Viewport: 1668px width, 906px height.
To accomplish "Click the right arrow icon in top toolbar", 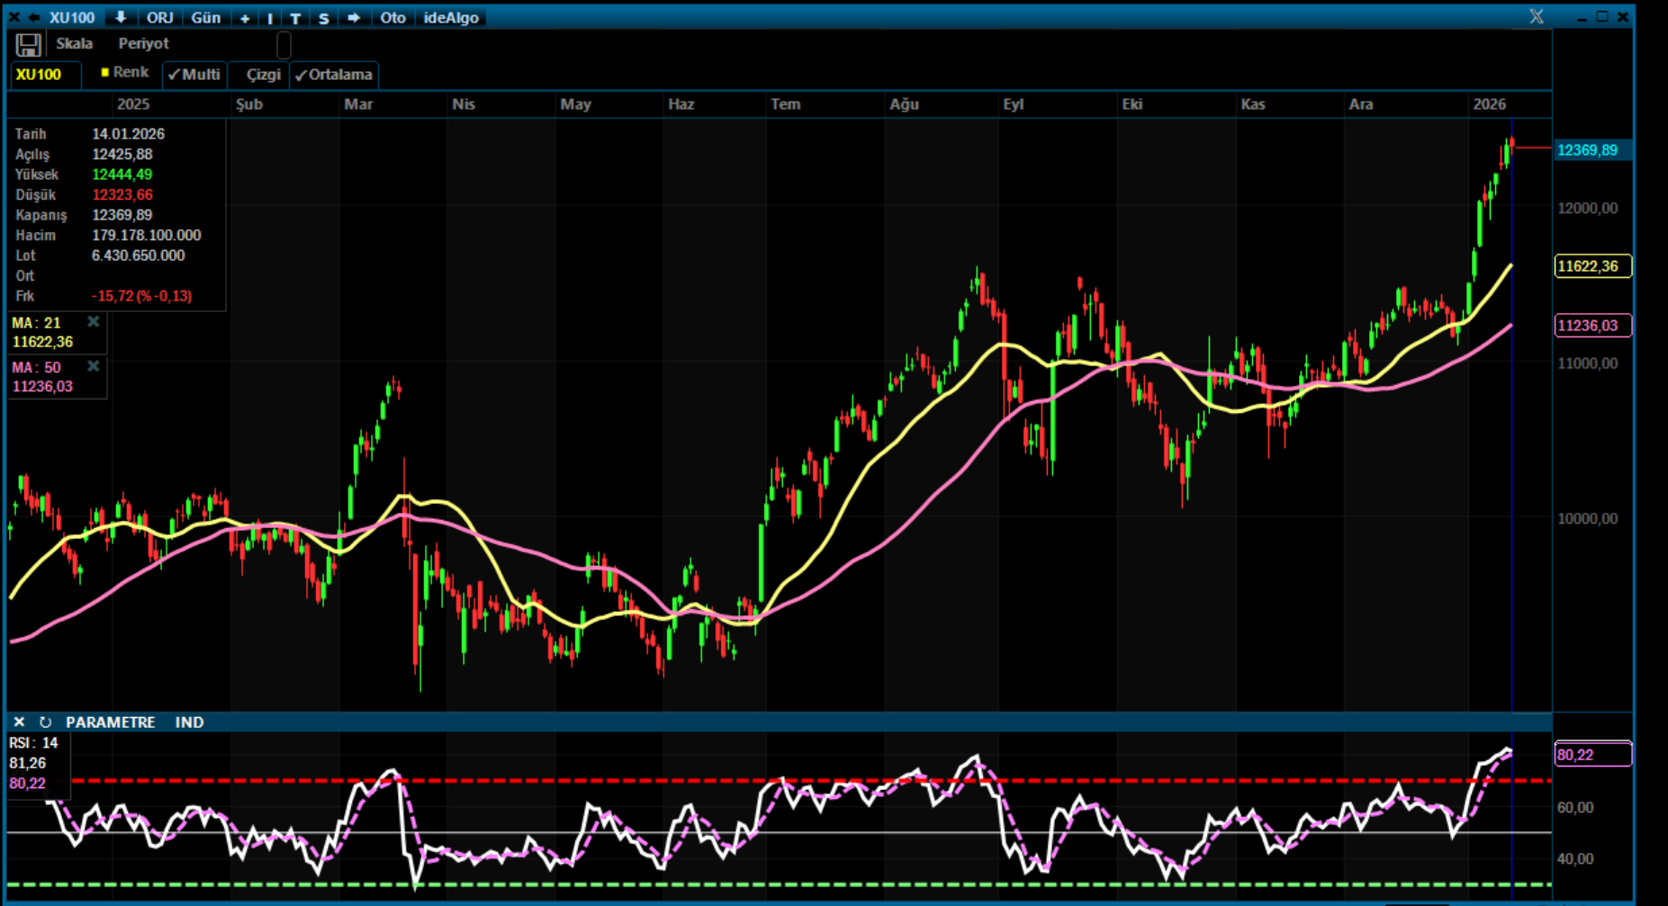I will coord(354,17).
